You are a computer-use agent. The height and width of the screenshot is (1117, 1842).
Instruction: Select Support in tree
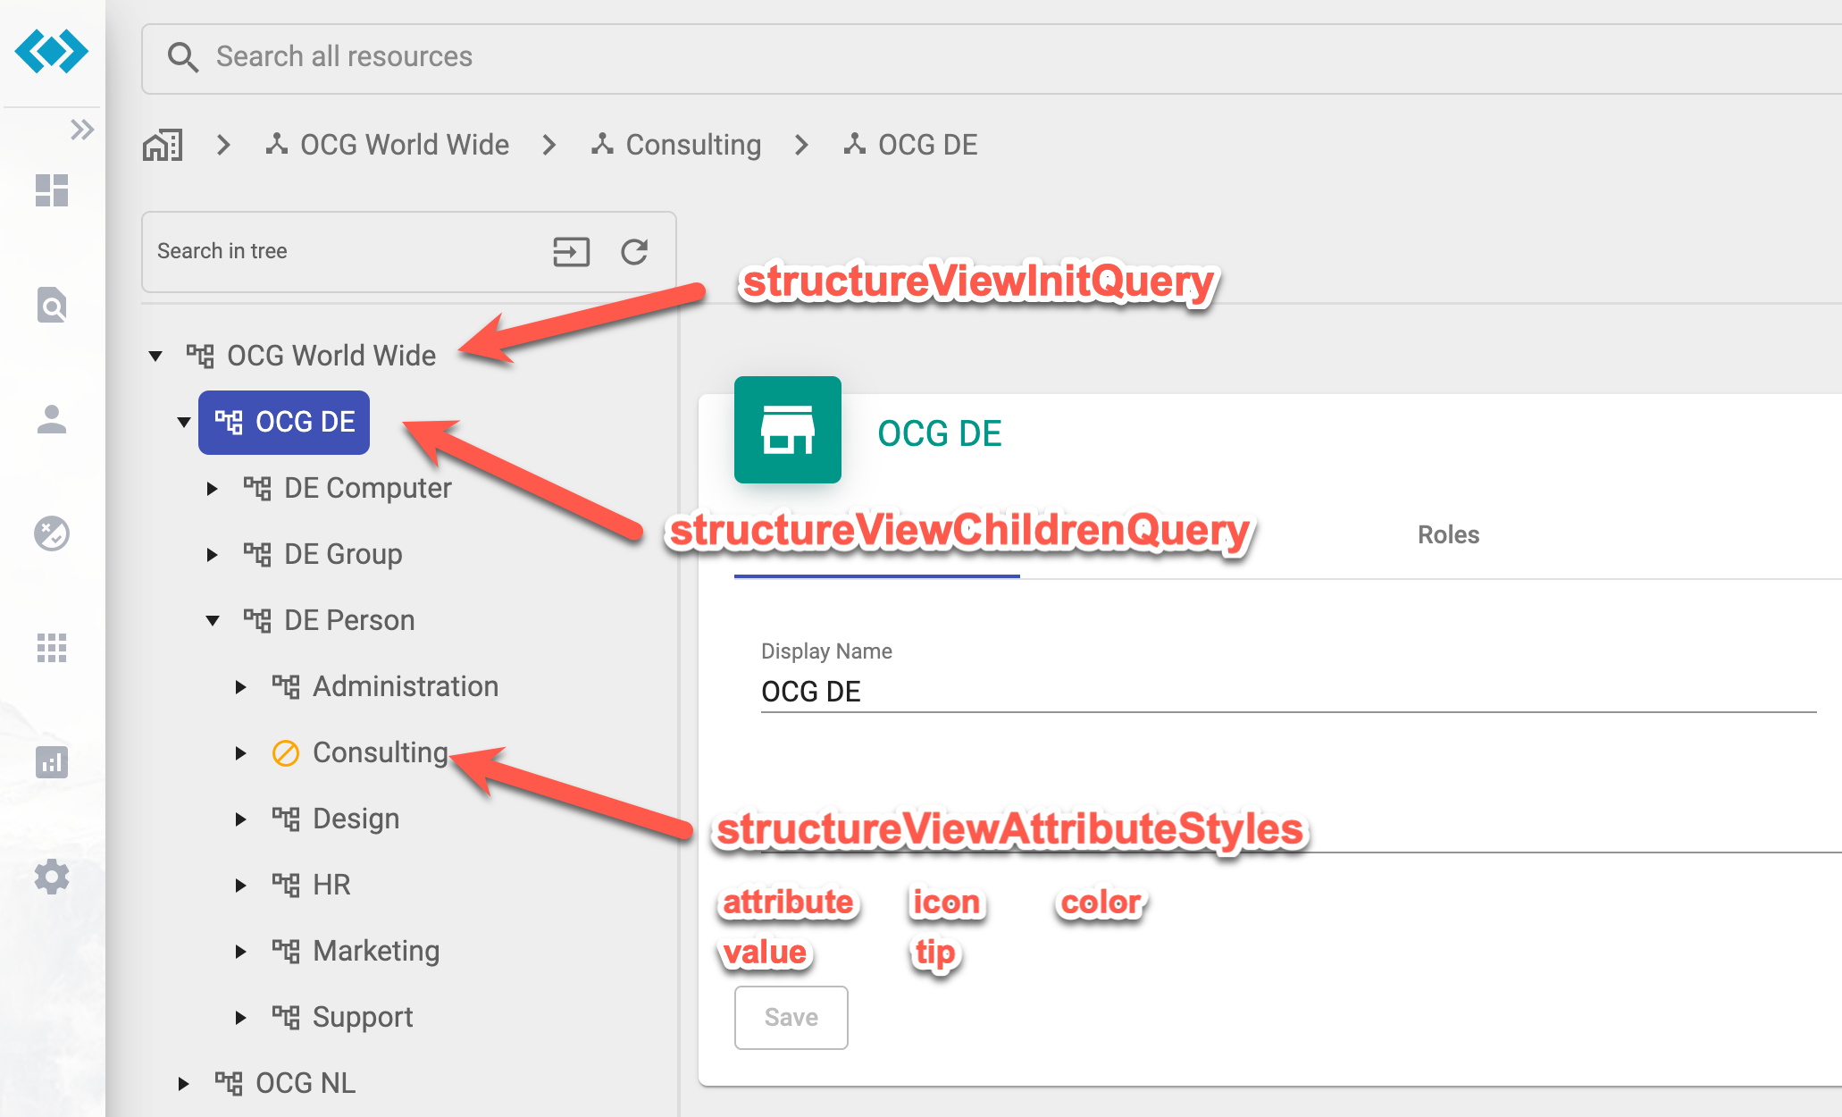click(x=363, y=1017)
